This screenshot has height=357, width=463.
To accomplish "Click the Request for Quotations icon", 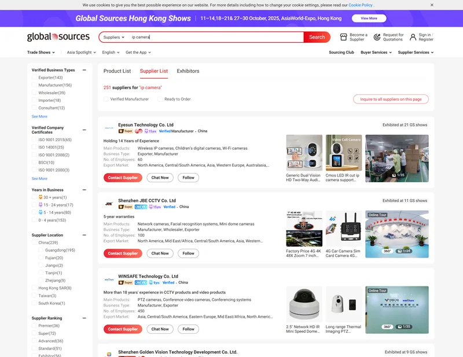I will [x=377, y=37].
